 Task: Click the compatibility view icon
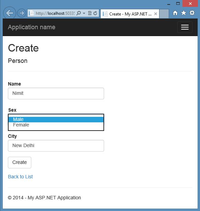pyautogui.click(x=90, y=13)
